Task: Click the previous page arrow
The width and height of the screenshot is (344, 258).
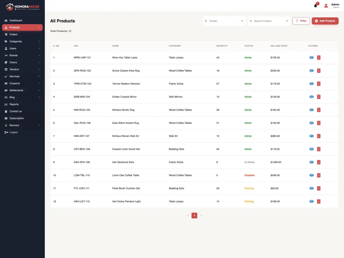Action: point(187,216)
